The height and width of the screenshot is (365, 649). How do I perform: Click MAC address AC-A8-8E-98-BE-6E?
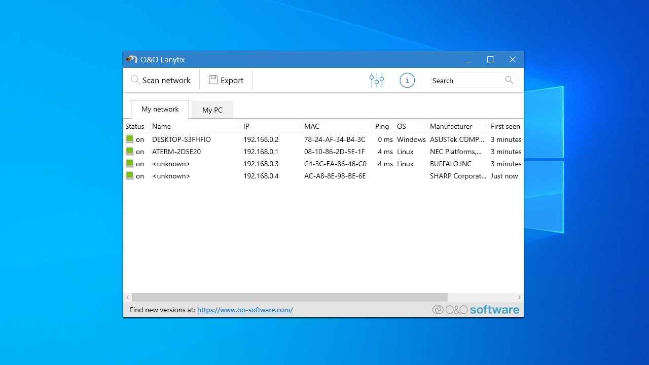point(335,176)
